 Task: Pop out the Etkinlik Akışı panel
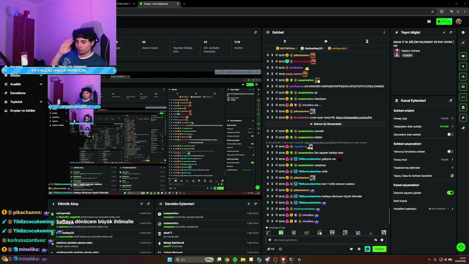[148, 204]
